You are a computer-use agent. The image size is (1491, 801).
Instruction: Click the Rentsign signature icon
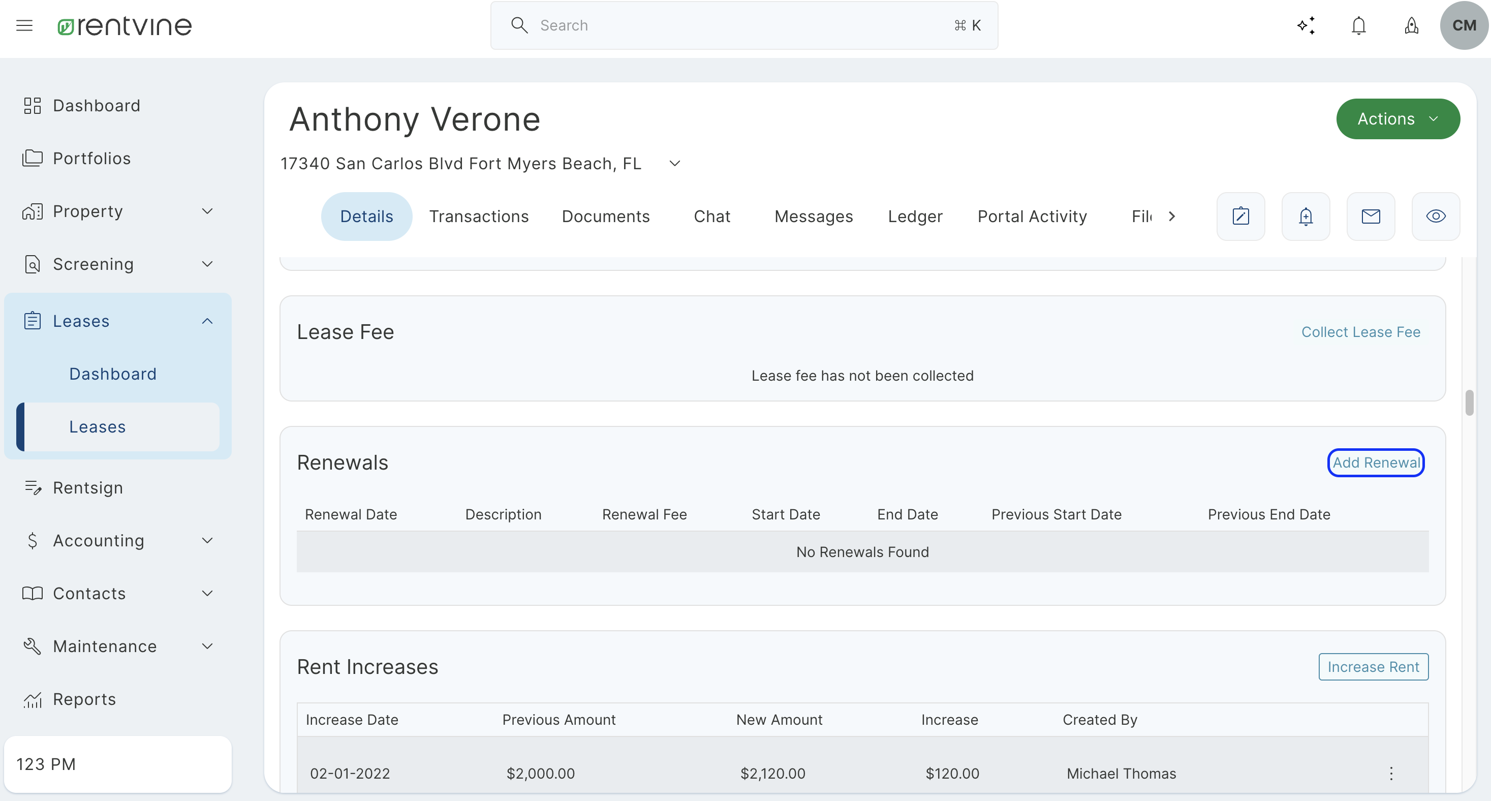pyautogui.click(x=33, y=487)
